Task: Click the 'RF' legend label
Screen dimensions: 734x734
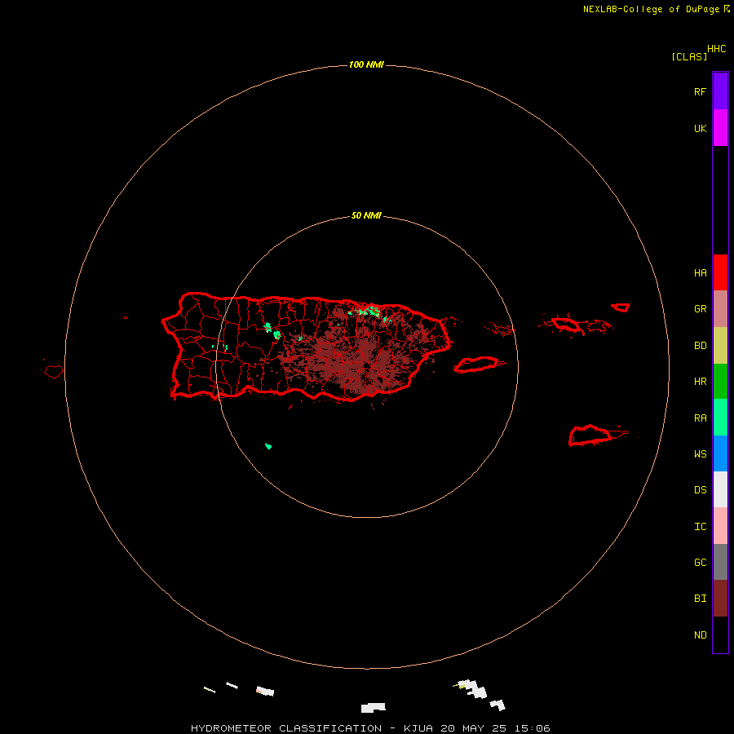Action: click(x=700, y=92)
